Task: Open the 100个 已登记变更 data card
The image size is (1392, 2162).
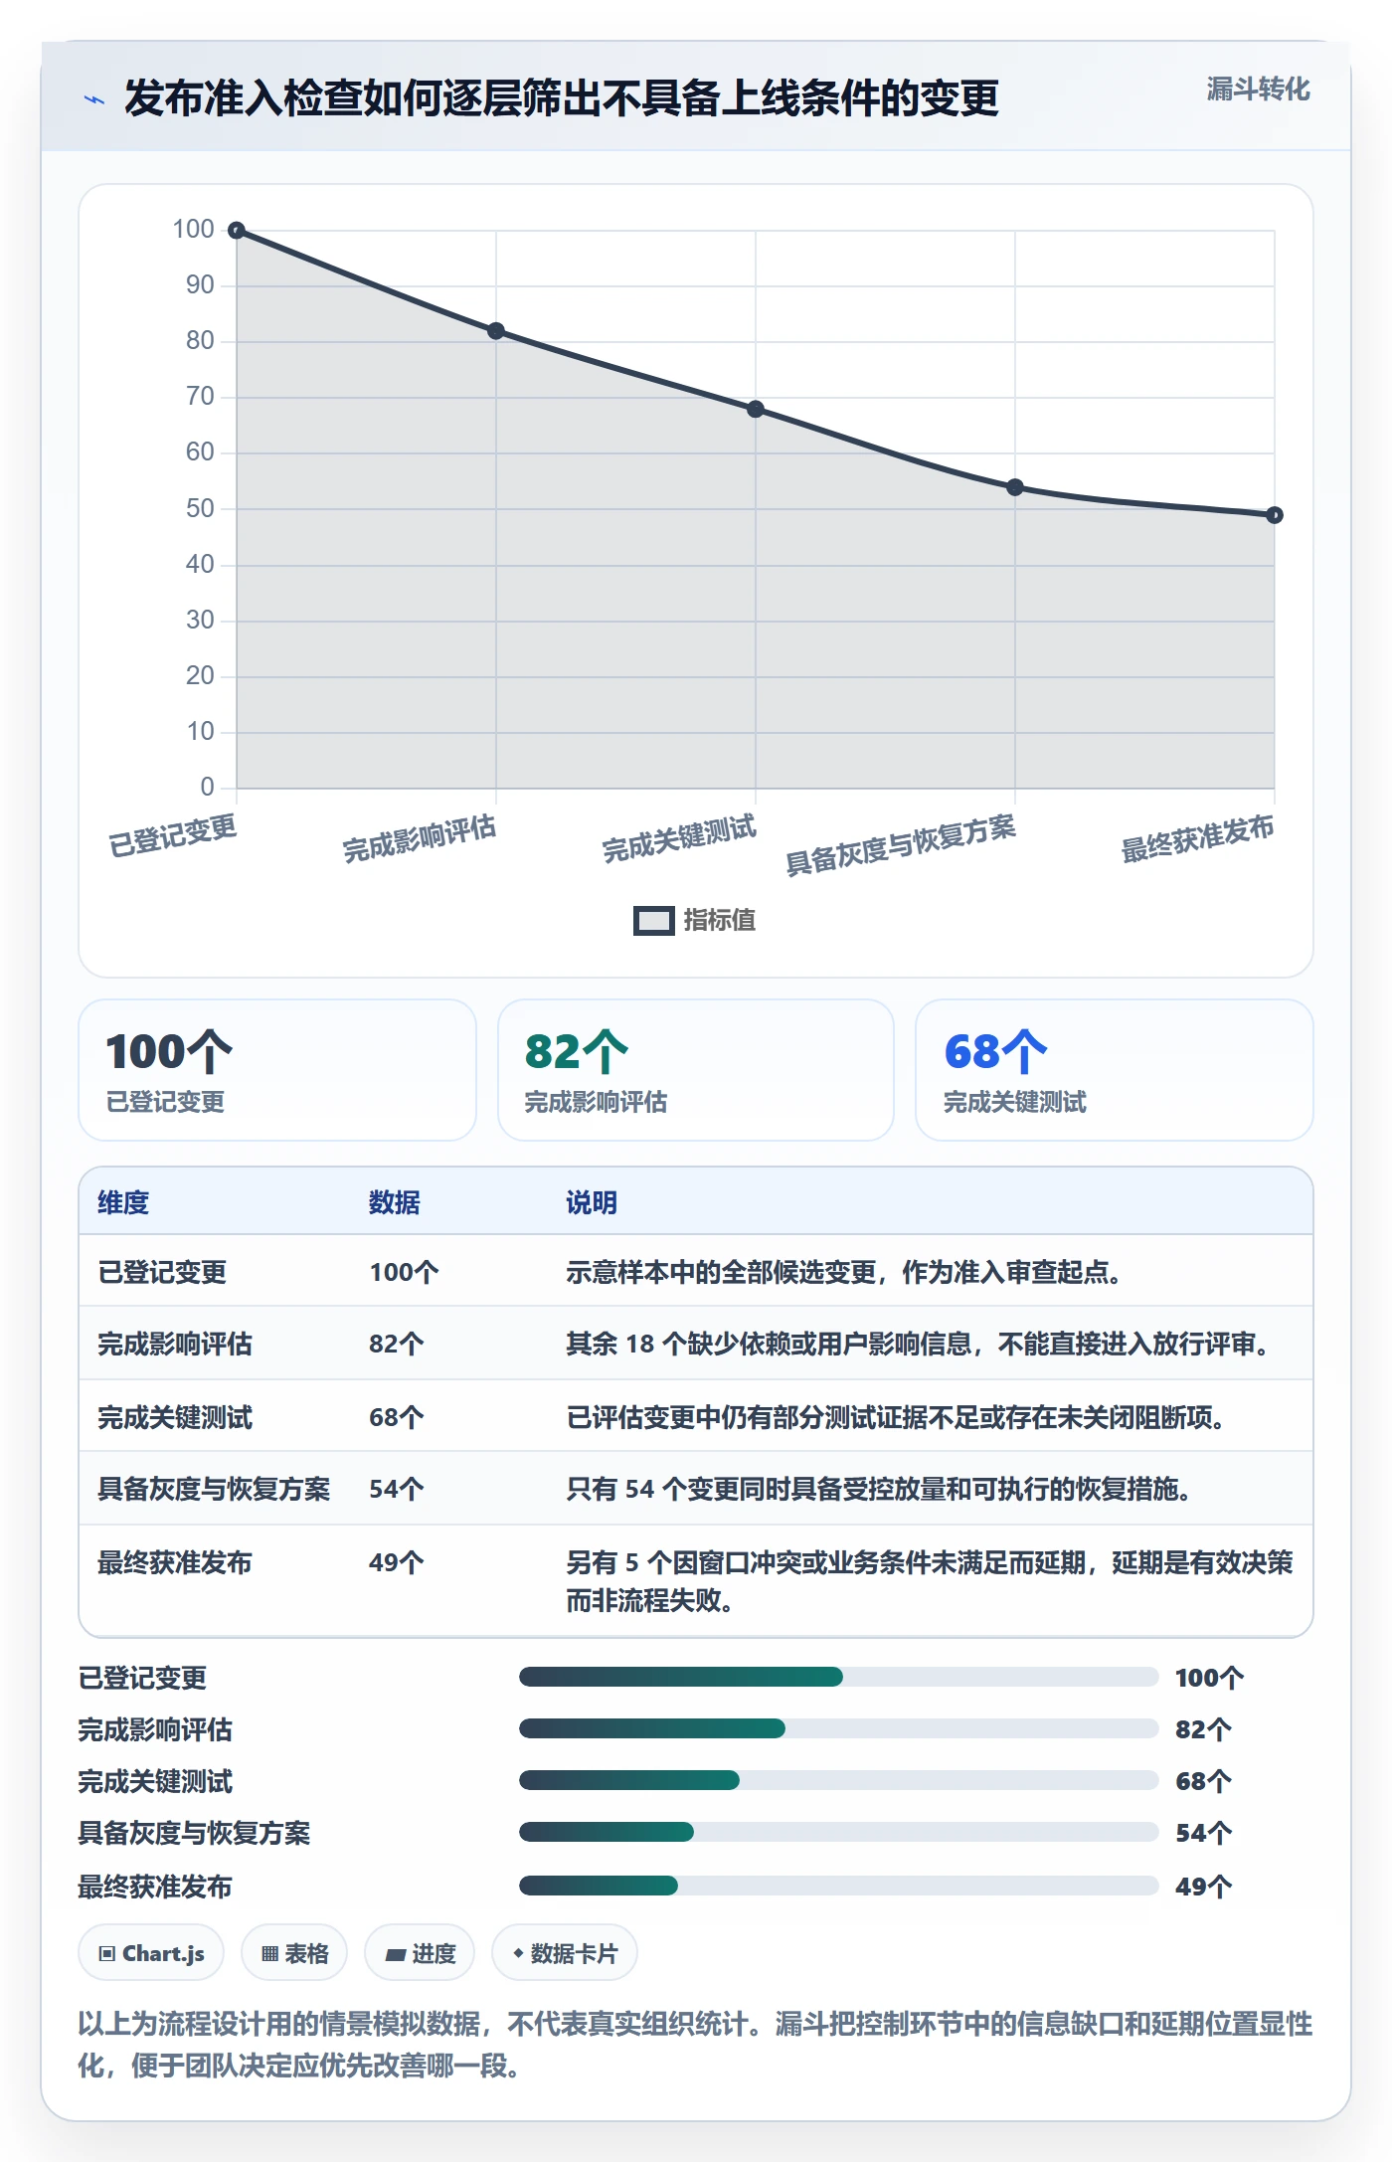Action: (277, 1070)
